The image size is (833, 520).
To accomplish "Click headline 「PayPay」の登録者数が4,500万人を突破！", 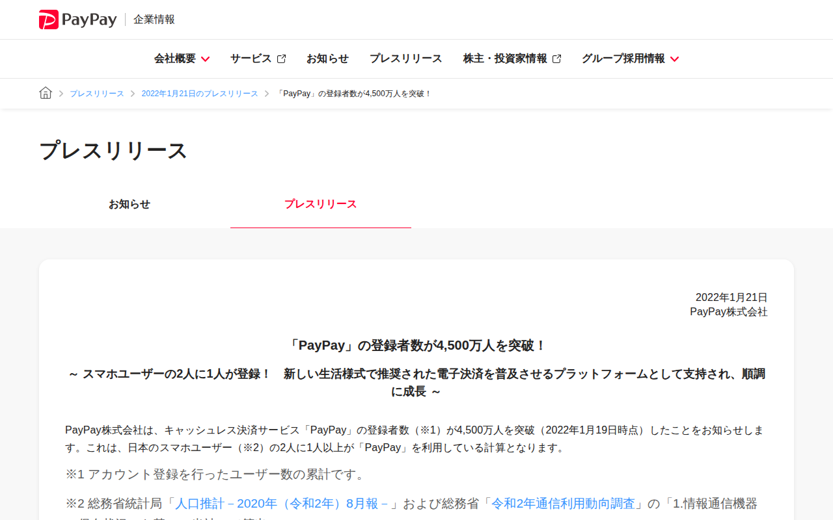I will point(416,346).
